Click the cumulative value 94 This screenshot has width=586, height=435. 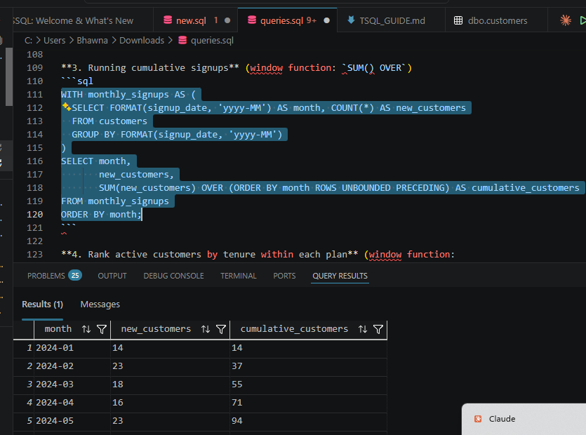[308, 421]
